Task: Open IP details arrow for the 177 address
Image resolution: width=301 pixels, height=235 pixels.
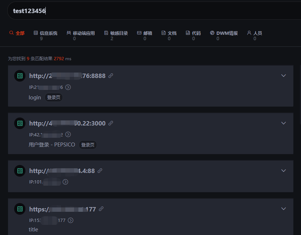Action: point(71,220)
